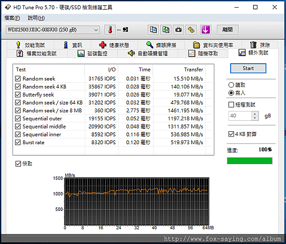The image size is (286, 244).
Task: Save screenshot with camera icon
Action: pos(178,29)
